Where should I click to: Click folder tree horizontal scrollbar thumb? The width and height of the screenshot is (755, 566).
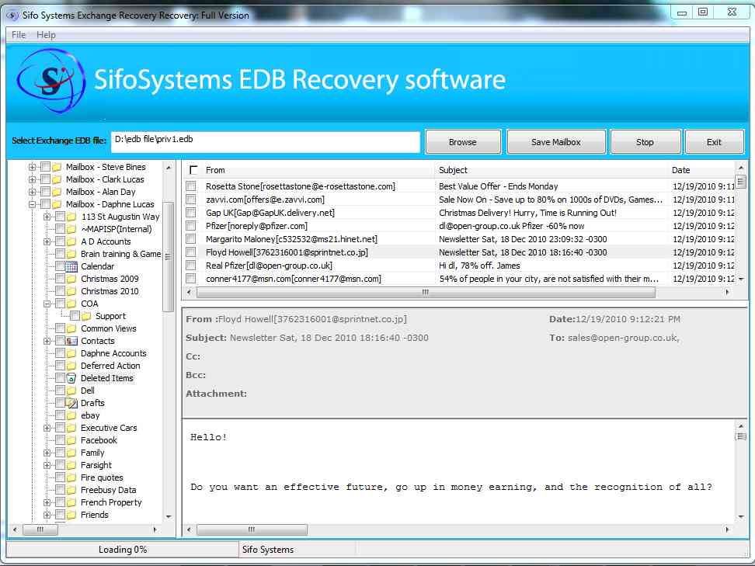40,530
